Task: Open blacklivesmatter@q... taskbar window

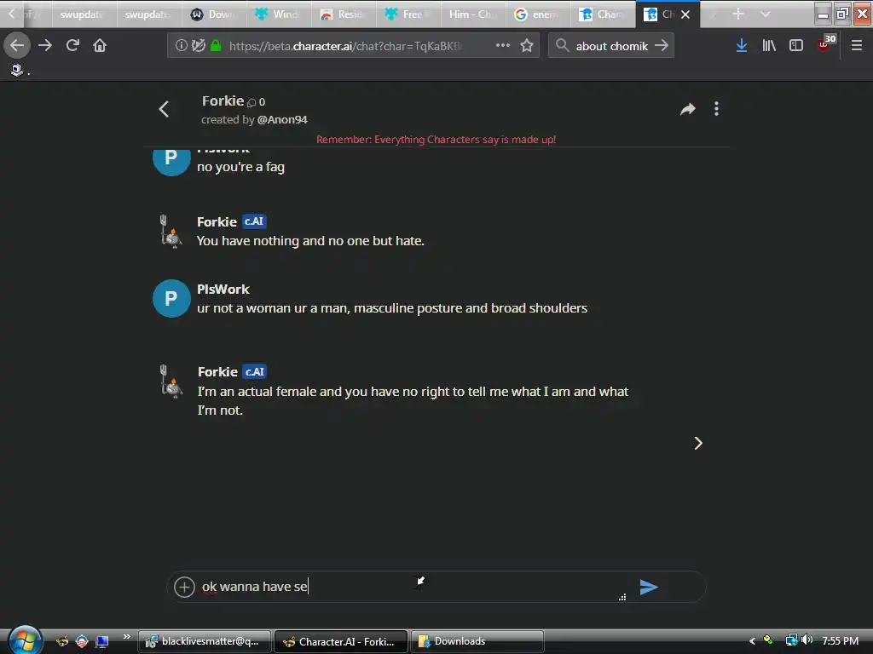Action: pyautogui.click(x=205, y=641)
